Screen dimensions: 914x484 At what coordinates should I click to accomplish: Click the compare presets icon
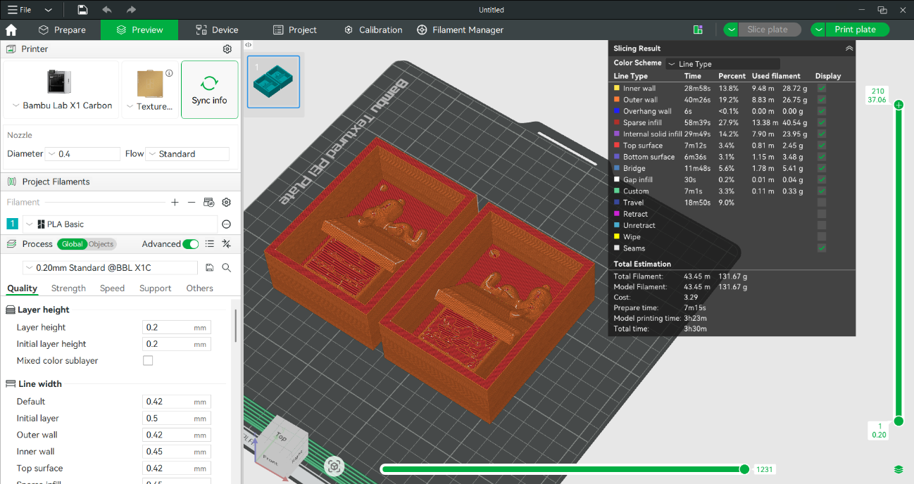tap(227, 244)
